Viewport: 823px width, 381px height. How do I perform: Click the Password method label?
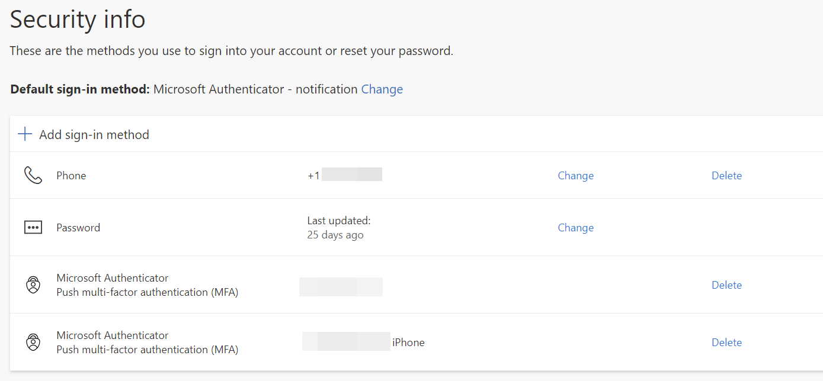click(x=78, y=228)
